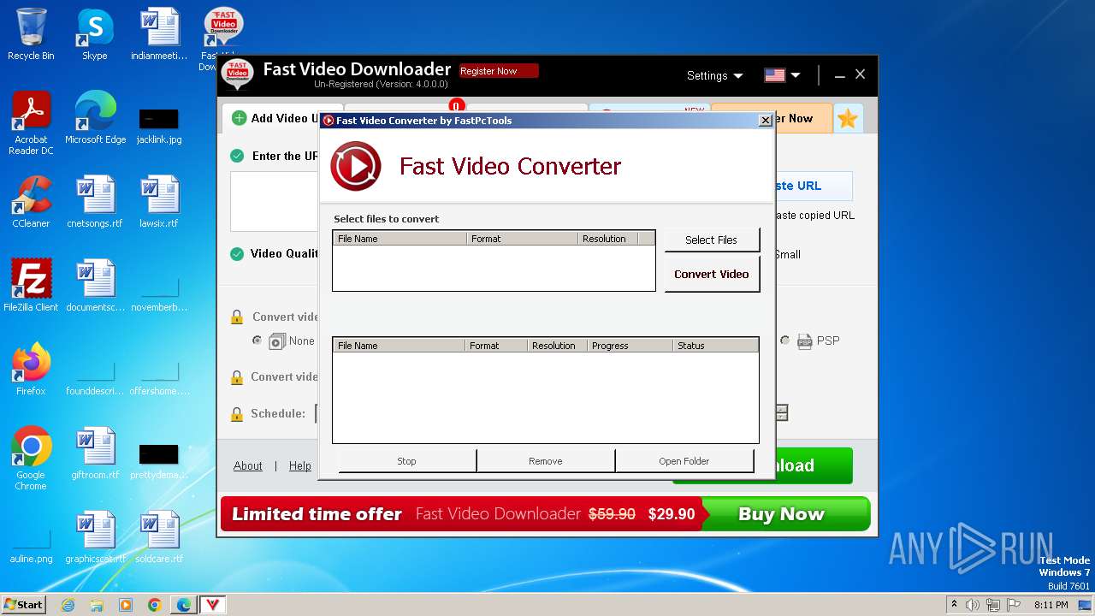Open CCleaner desktop shortcut
The image size is (1095, 616).
31,201
